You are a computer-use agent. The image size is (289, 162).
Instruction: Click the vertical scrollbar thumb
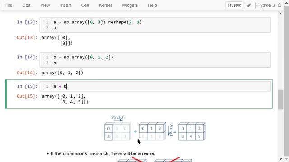pos(281,99)
